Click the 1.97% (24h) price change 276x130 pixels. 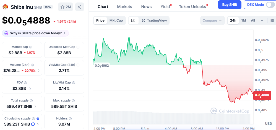65,22
